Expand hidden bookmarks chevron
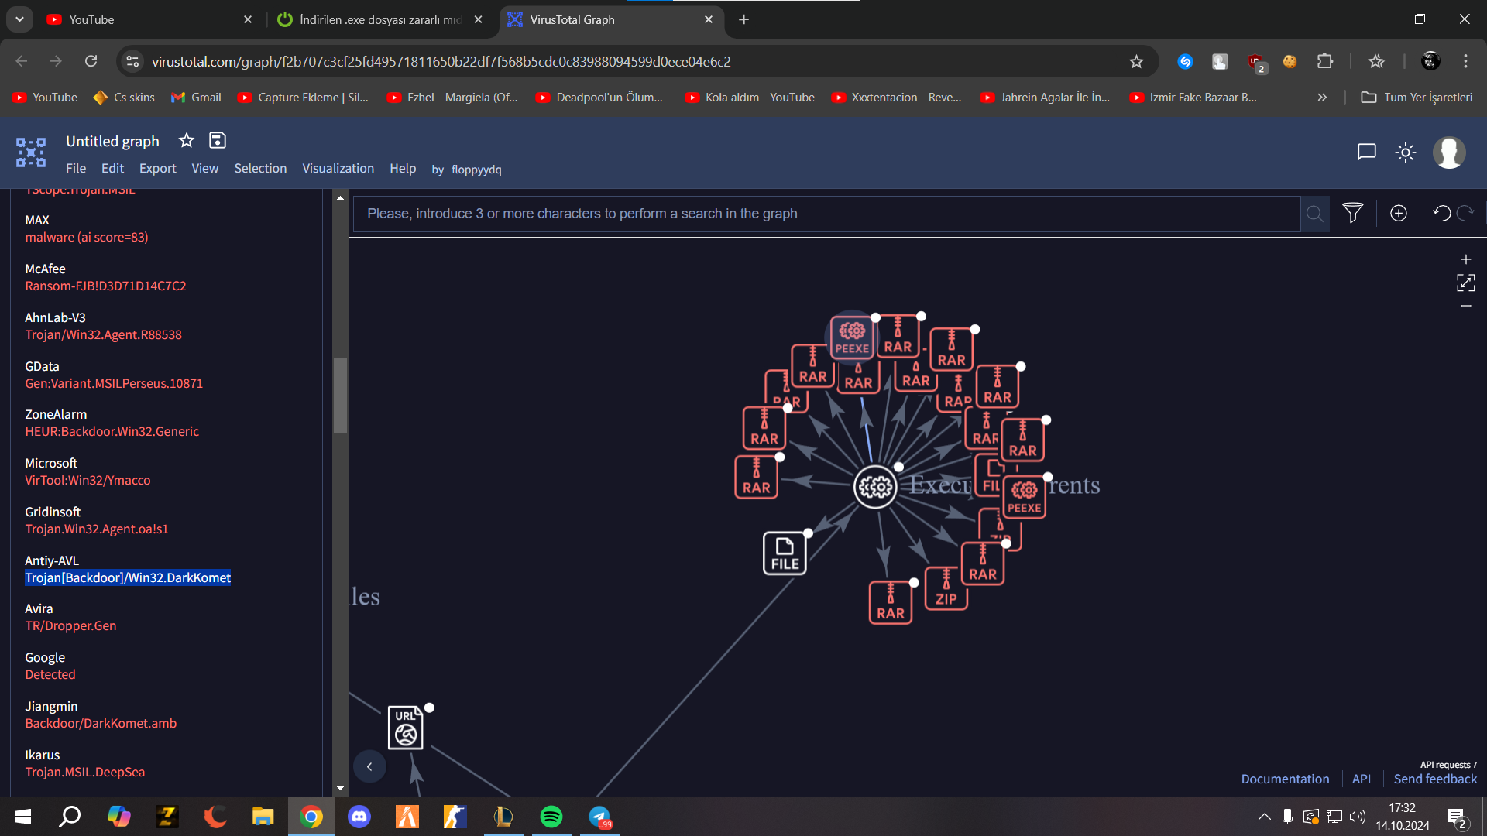 point(1322,98)
